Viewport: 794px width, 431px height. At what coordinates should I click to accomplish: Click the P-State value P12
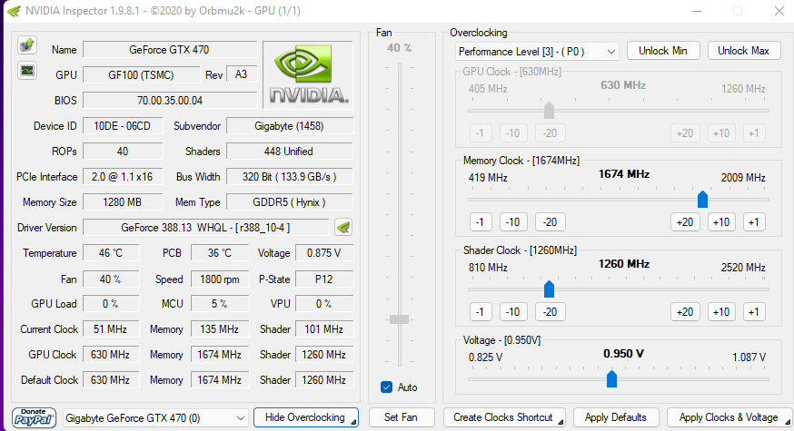coord(324,279)
